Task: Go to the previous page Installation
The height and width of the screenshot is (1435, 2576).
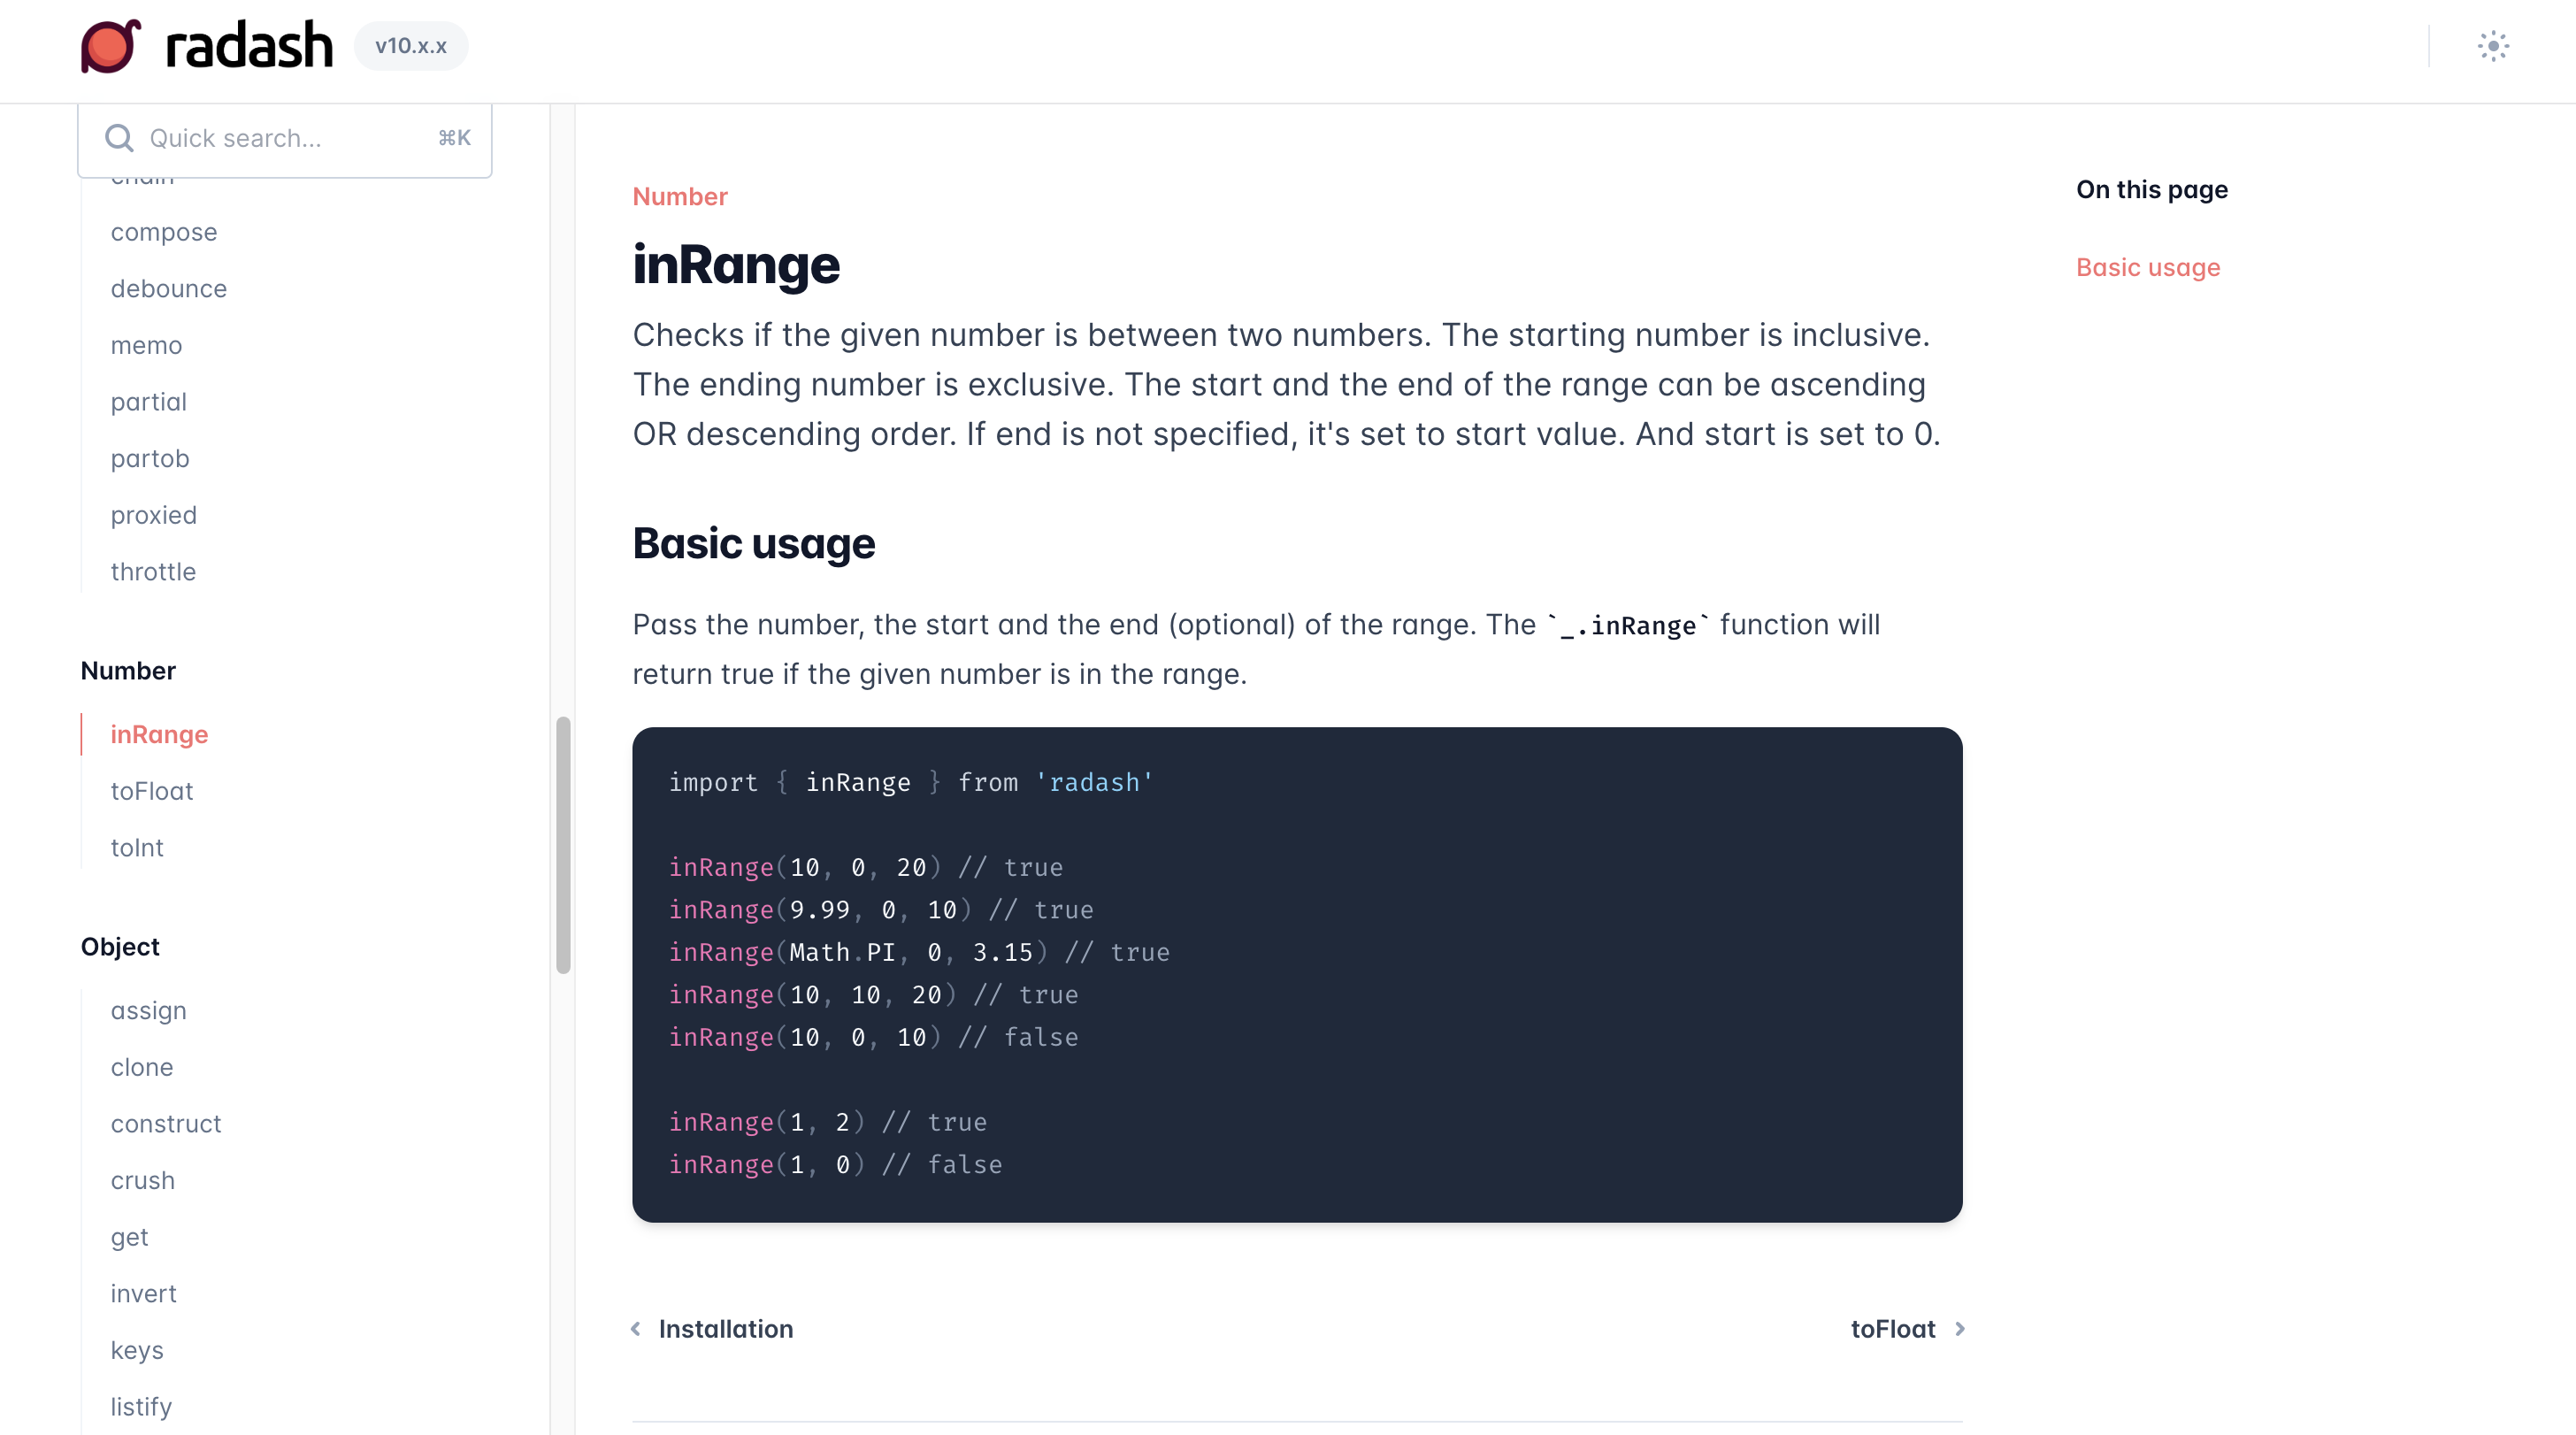Action: (x=725, y=1328)
